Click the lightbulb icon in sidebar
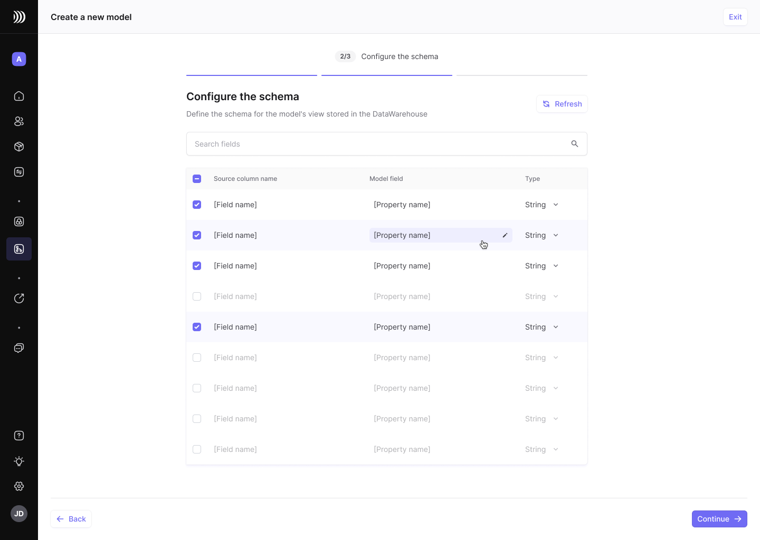Screen dimensions: 760x540 19,461
